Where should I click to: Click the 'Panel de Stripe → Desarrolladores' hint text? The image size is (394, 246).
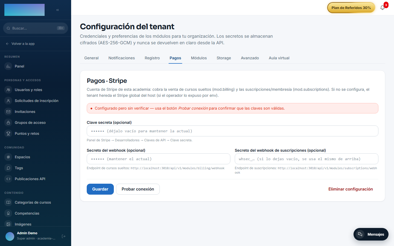(x=140, y=140)
